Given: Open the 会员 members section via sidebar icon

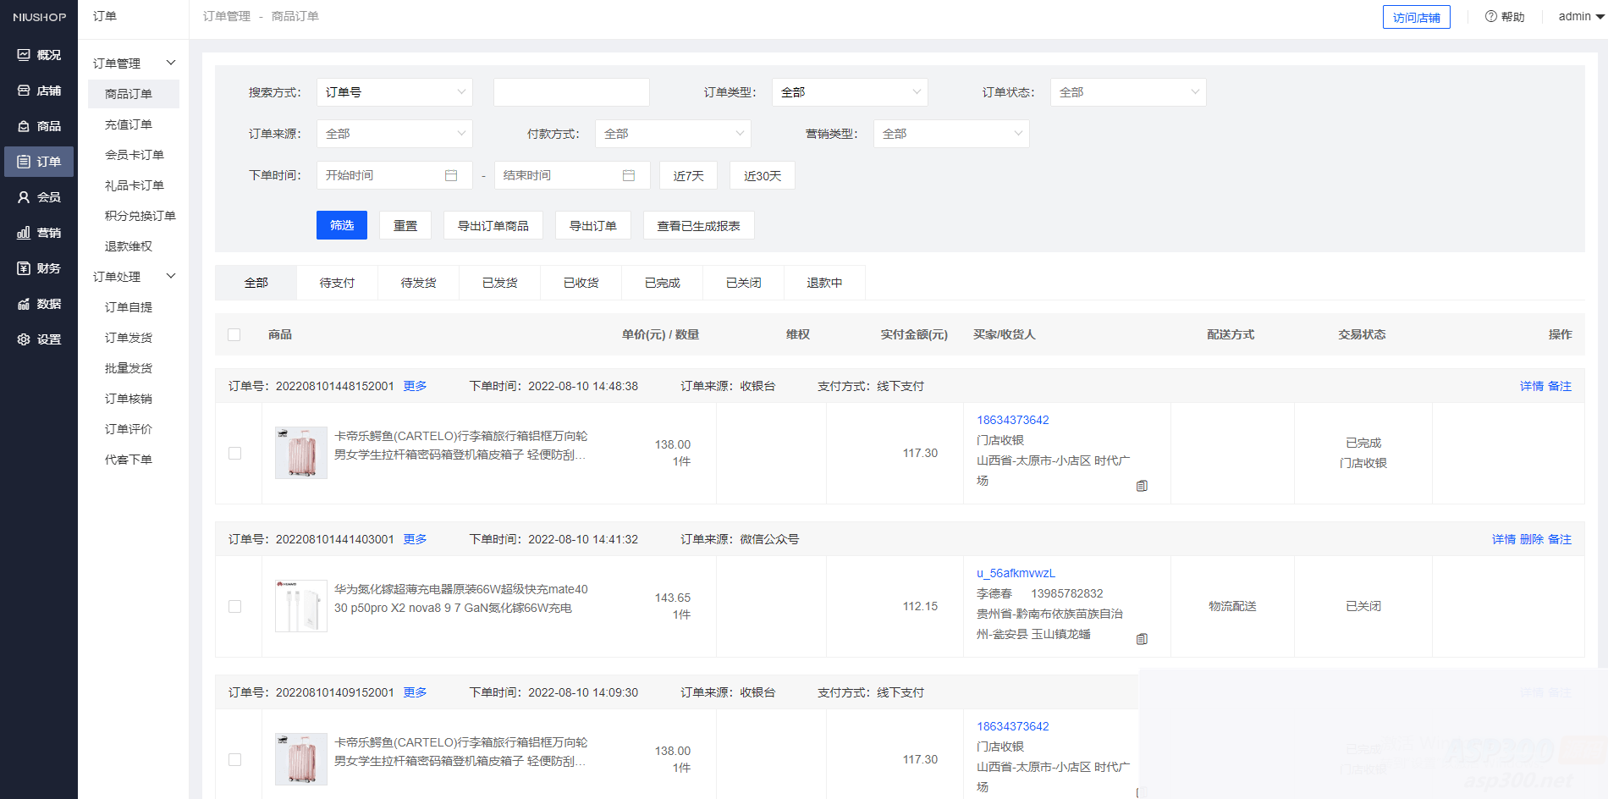Looking at the screenshot, I should click(38, 196).
